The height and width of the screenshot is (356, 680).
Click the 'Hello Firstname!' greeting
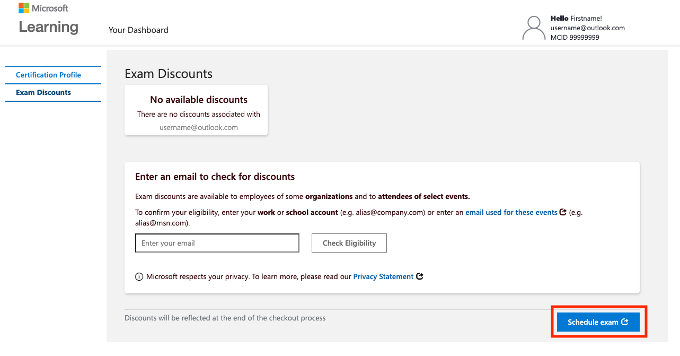tap(576, 19)
